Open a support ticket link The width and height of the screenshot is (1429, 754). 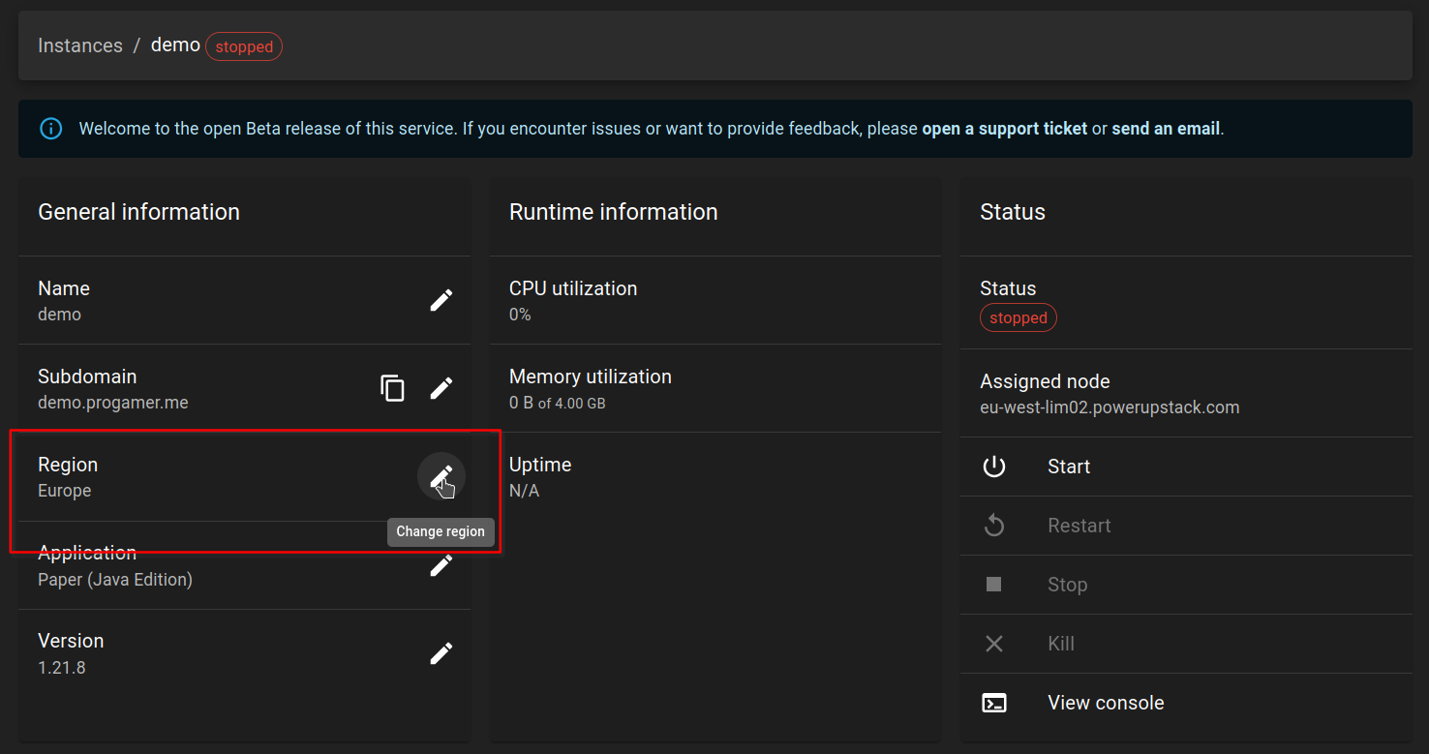[1004, 129]
